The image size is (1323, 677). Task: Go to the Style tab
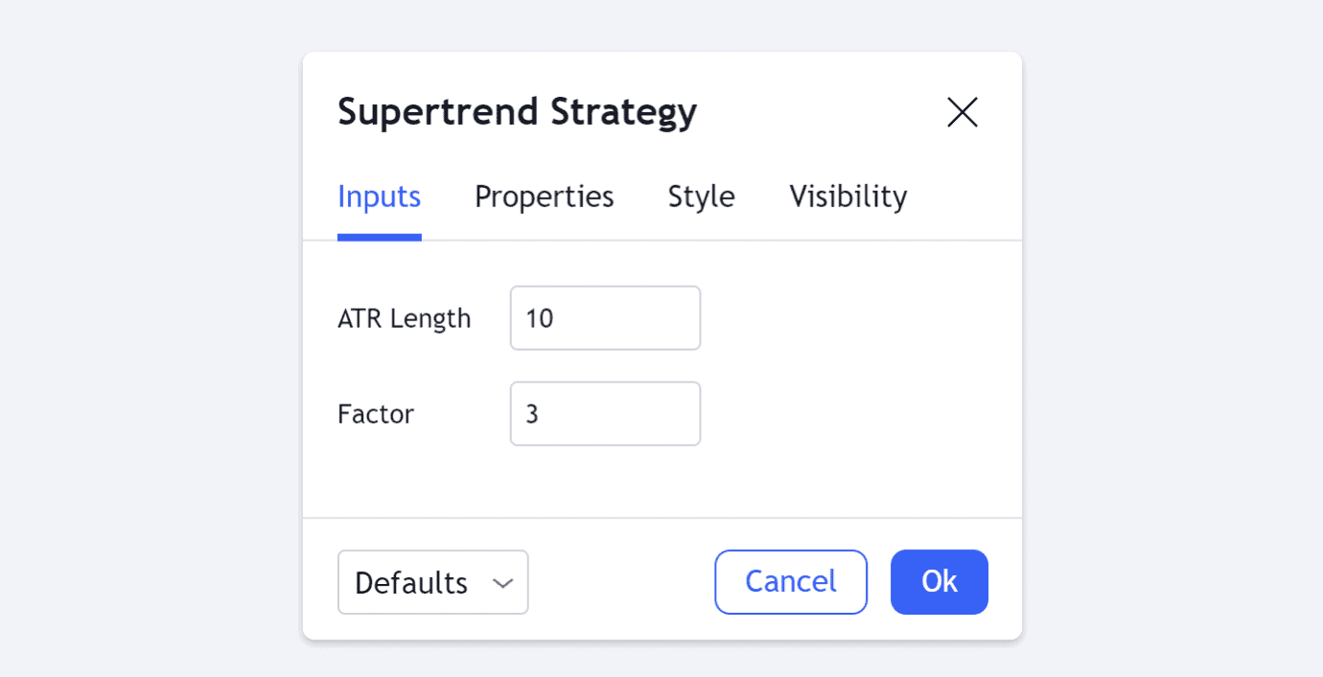pos(701,197)
